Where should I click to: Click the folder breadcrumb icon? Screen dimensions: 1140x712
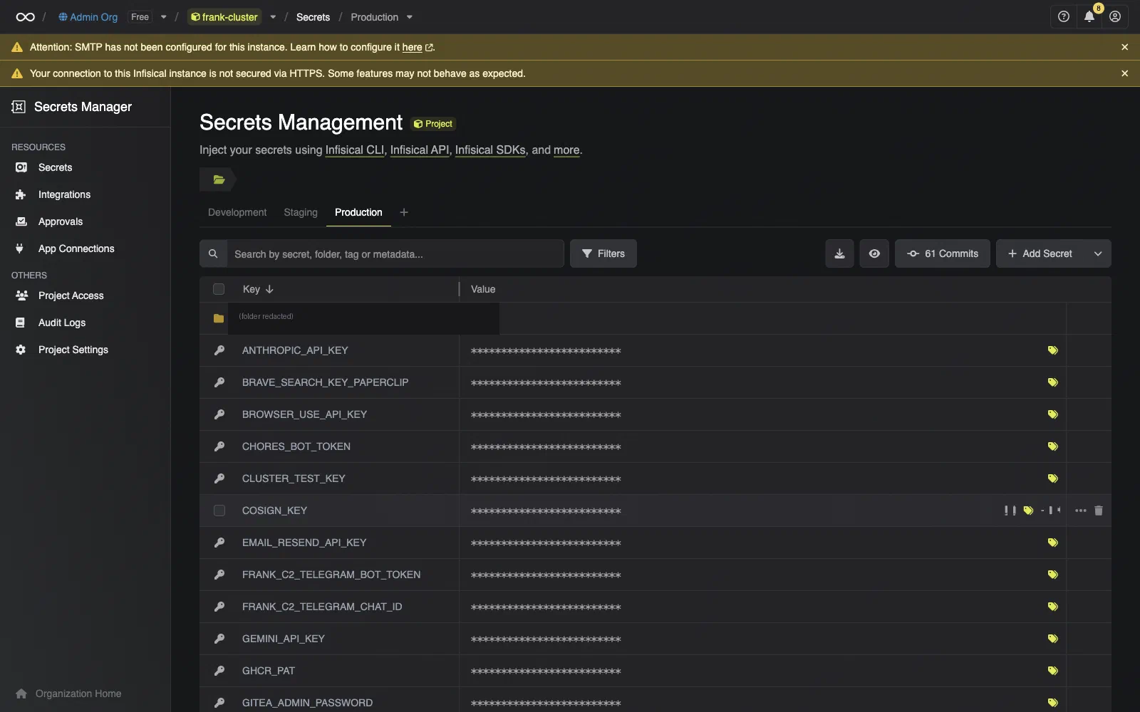[x=219, y=179]
